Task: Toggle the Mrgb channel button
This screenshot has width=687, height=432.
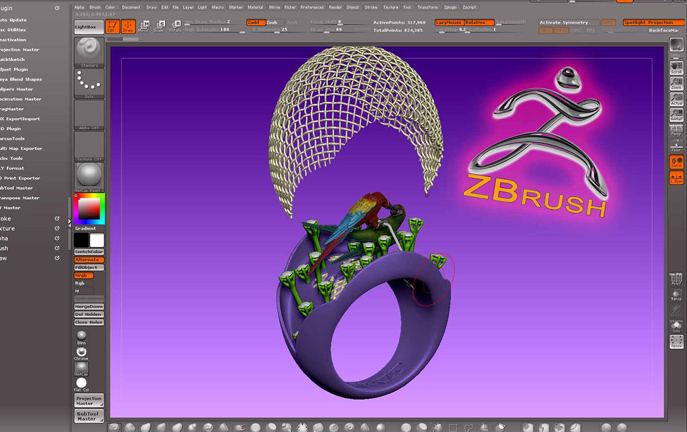Action: (84, 275)
